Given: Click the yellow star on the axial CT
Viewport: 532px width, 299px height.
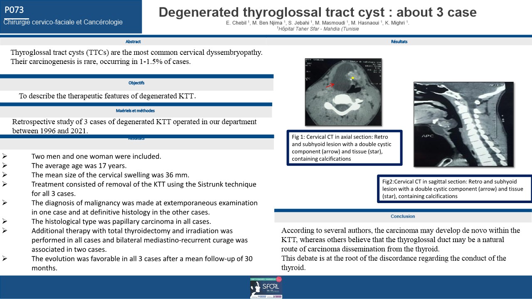Looking at the screenshot, I should click(x=352, y=78).
